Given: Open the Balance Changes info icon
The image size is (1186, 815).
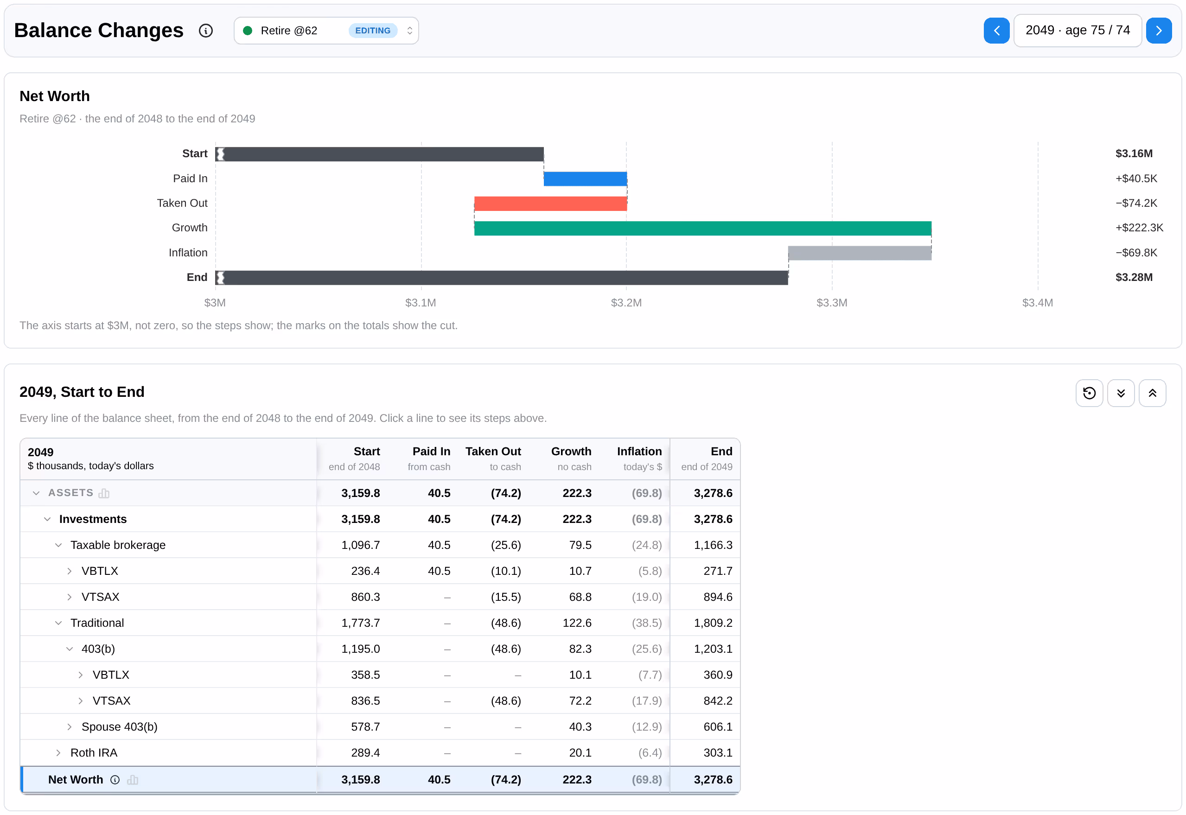Looking at the screenshot, I should click(x=206, y=31).
